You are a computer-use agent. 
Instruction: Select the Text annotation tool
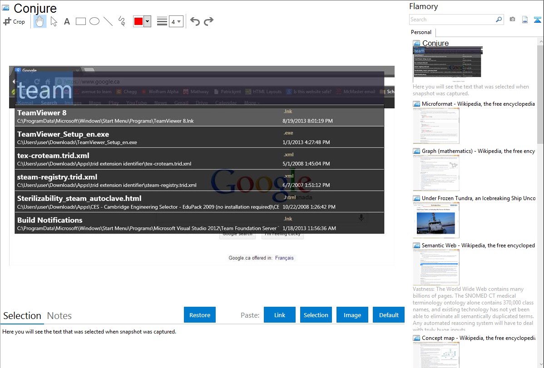coord(67,21)
